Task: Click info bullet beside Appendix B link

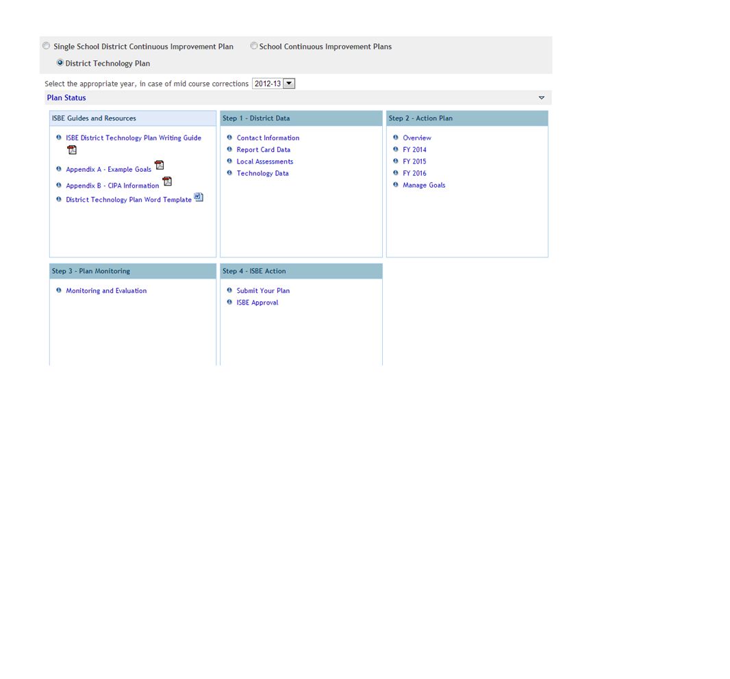Action: [x=59, y=185]
